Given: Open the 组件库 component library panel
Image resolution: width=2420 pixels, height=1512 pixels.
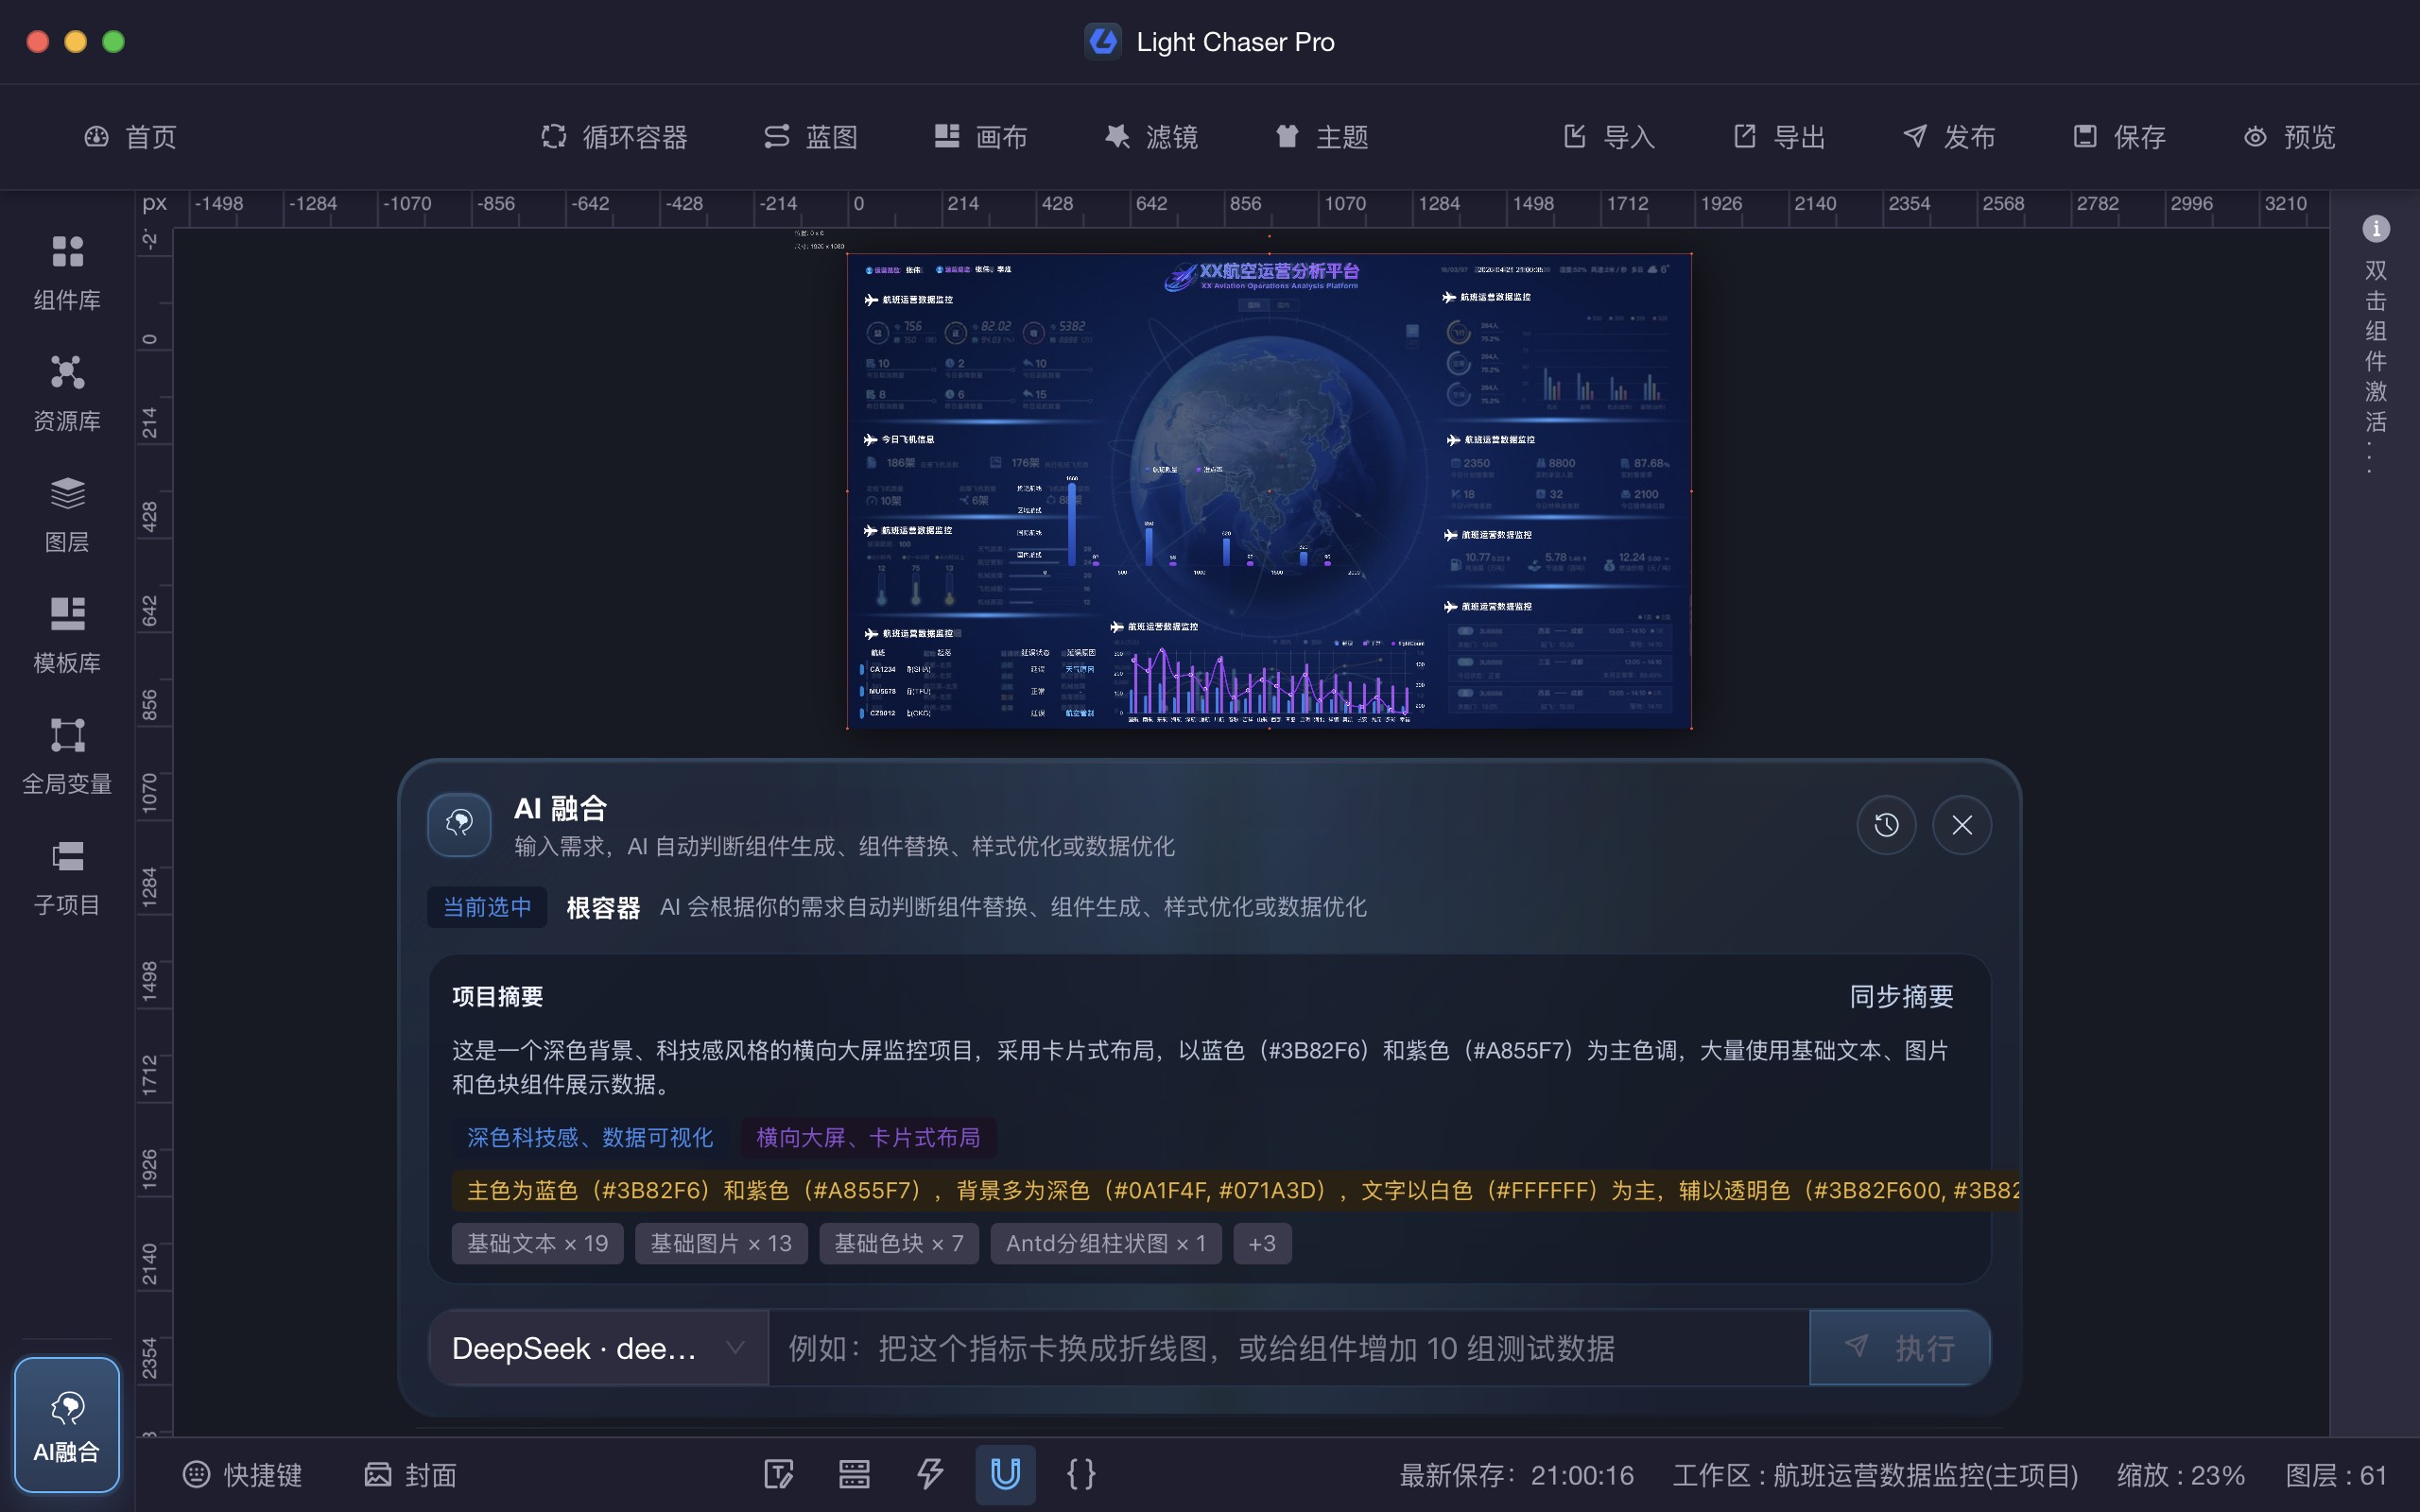Looking at the screenshot, I should point(67,272).
